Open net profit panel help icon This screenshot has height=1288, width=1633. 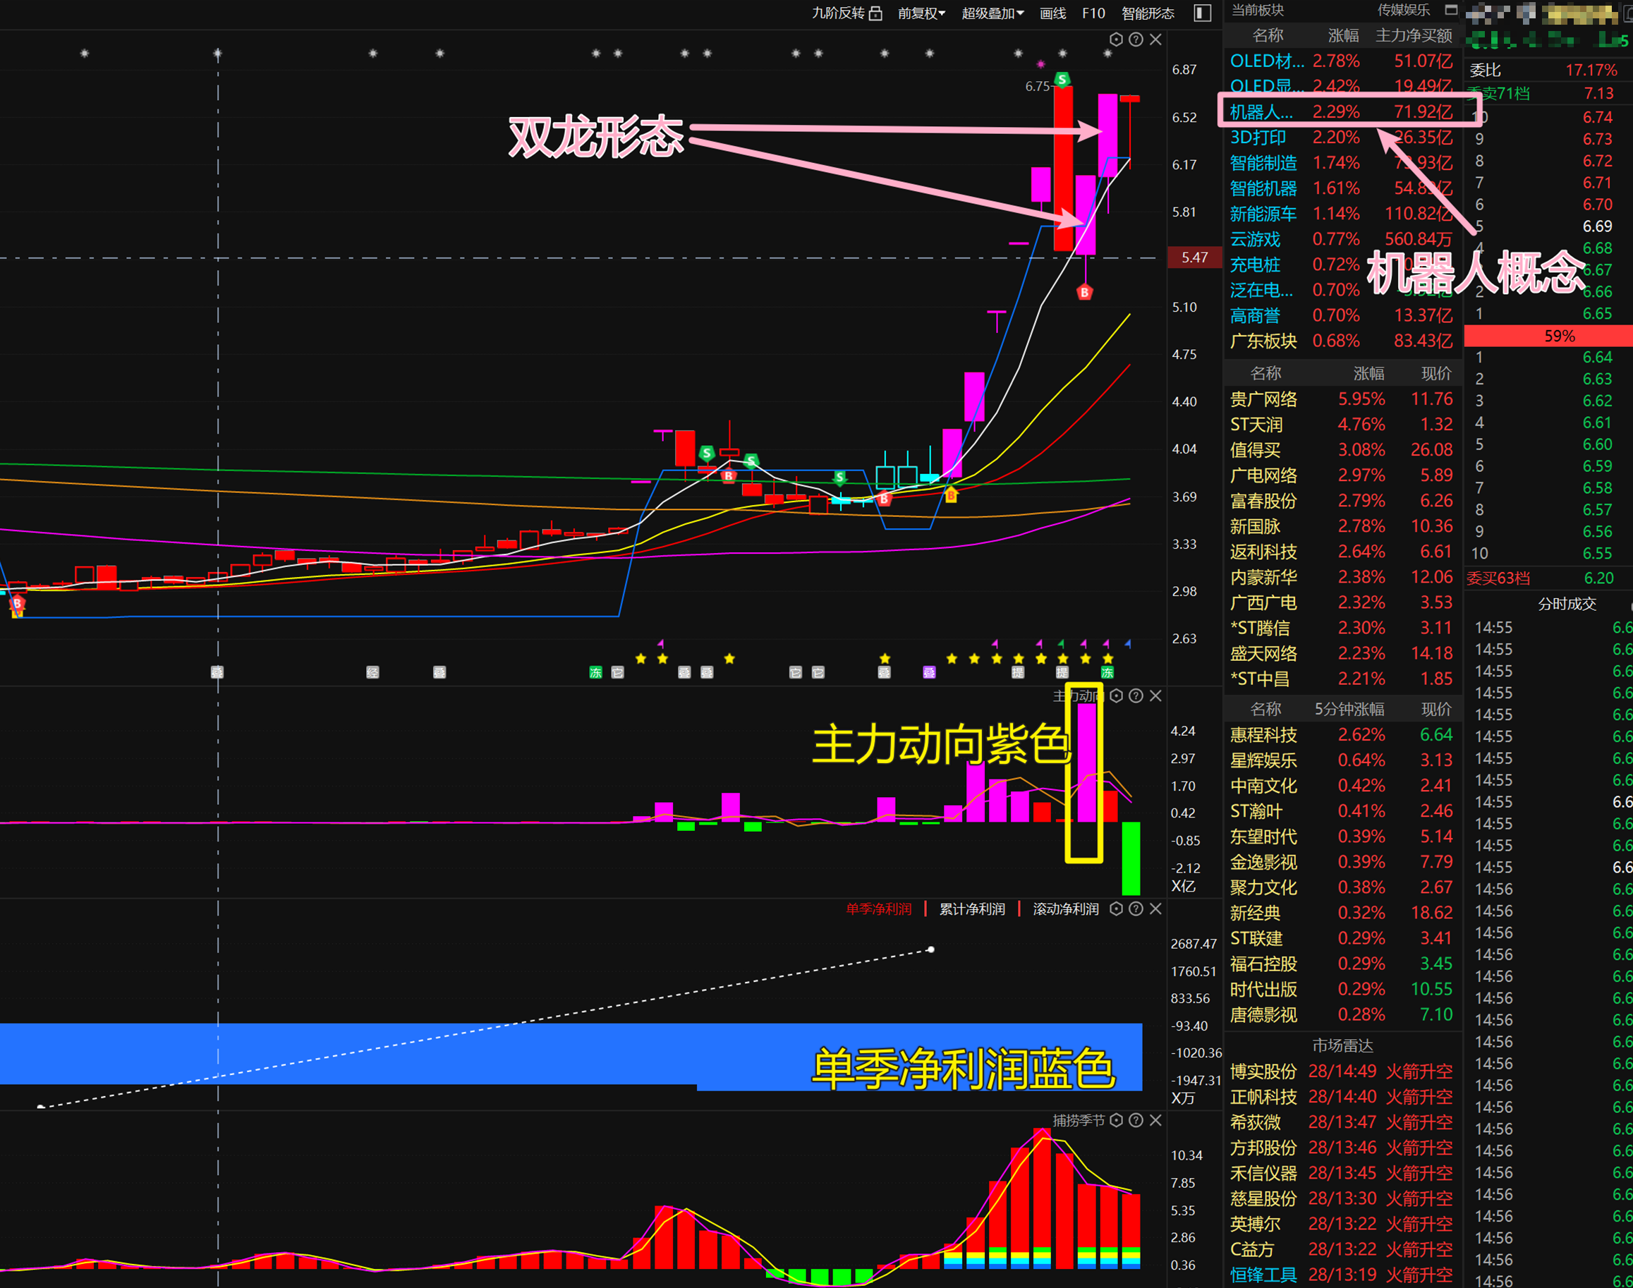(x=1136, y=909)
